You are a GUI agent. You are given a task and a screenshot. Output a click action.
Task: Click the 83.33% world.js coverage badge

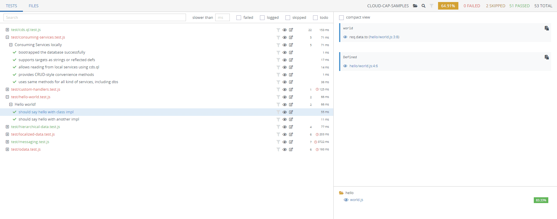[541, 200]
